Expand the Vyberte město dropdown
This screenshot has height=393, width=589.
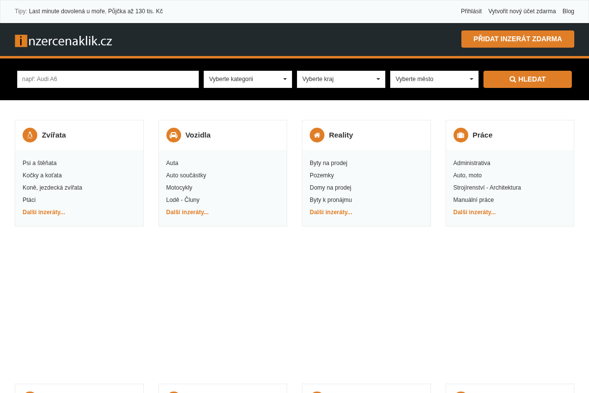click(x=434, y=79)
